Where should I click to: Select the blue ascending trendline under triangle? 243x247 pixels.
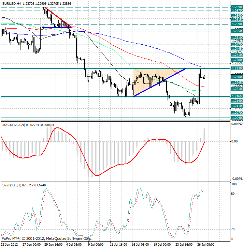pos(159,82)
